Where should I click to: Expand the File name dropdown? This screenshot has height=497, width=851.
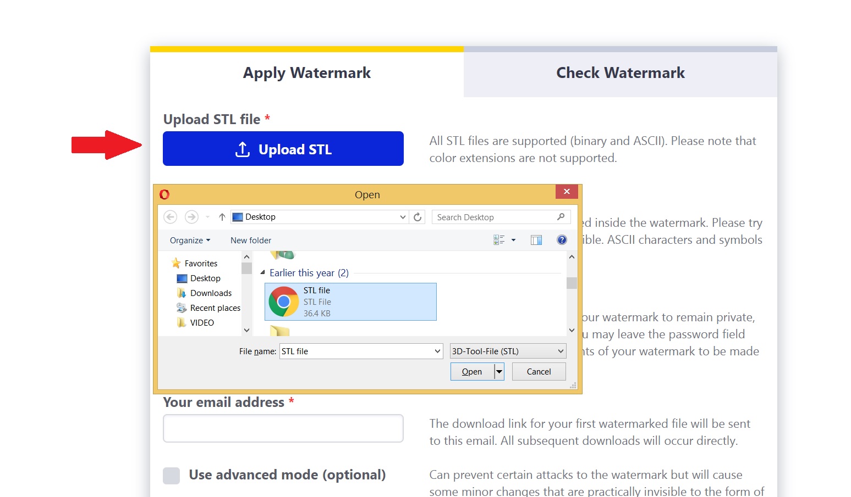click(437, 351)
